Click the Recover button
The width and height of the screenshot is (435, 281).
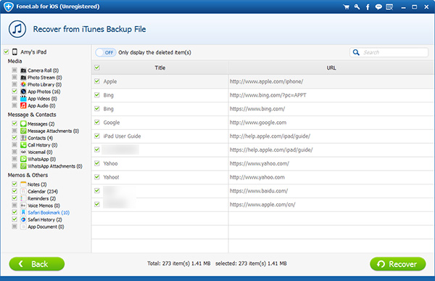398,264
